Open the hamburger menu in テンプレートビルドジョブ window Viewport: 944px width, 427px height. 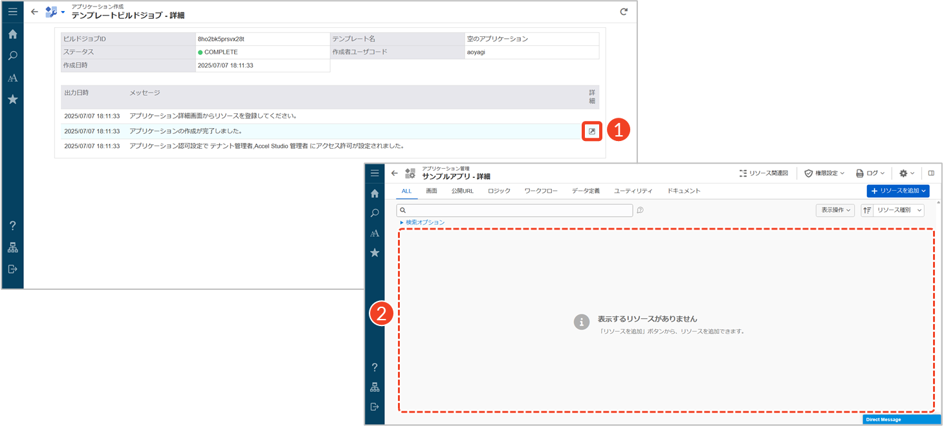pos(12,12)
